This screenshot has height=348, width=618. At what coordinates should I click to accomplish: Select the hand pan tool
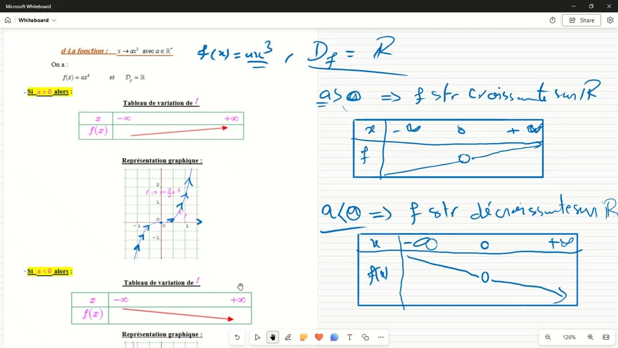click(x=273, y=337)
